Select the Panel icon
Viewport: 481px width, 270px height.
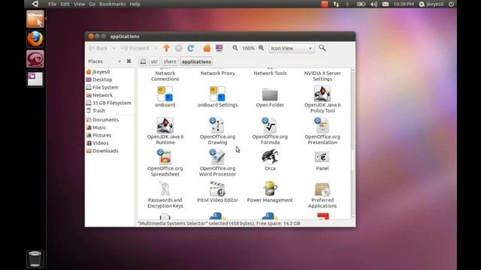tap(322, 157)
